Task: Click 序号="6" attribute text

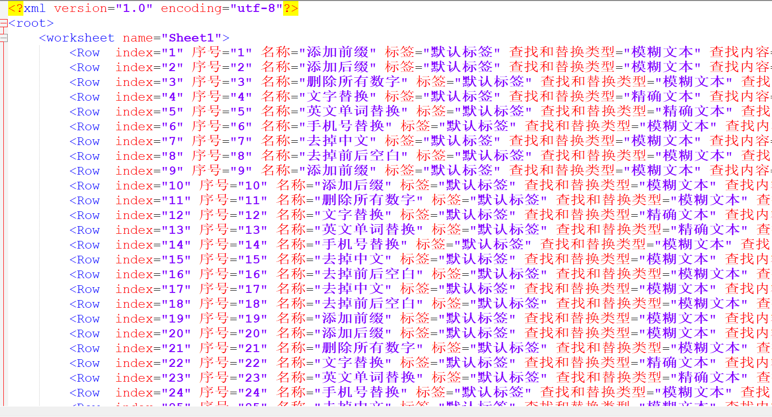Action: 222,127
